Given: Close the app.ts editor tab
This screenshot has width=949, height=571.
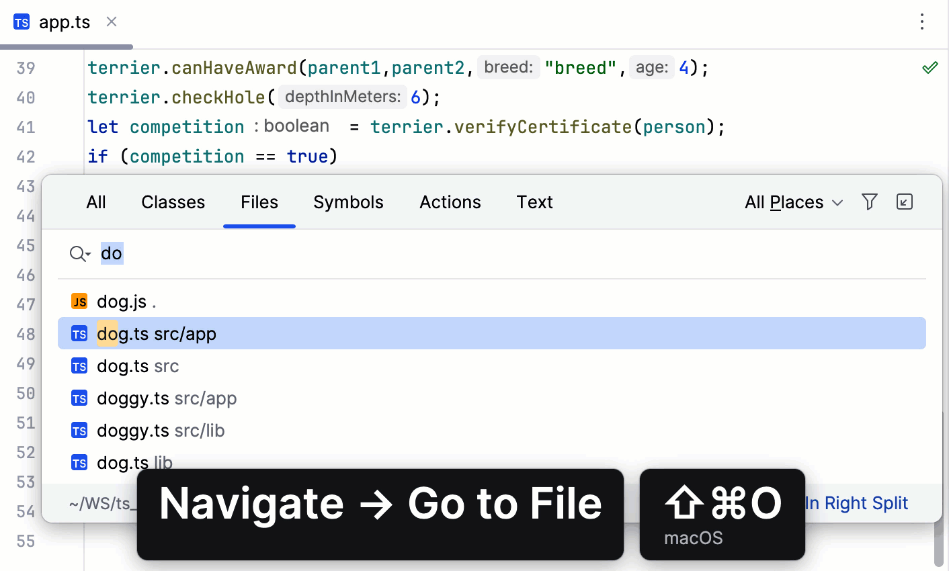Looking at the screenshot, I should (x=112, y=21).
